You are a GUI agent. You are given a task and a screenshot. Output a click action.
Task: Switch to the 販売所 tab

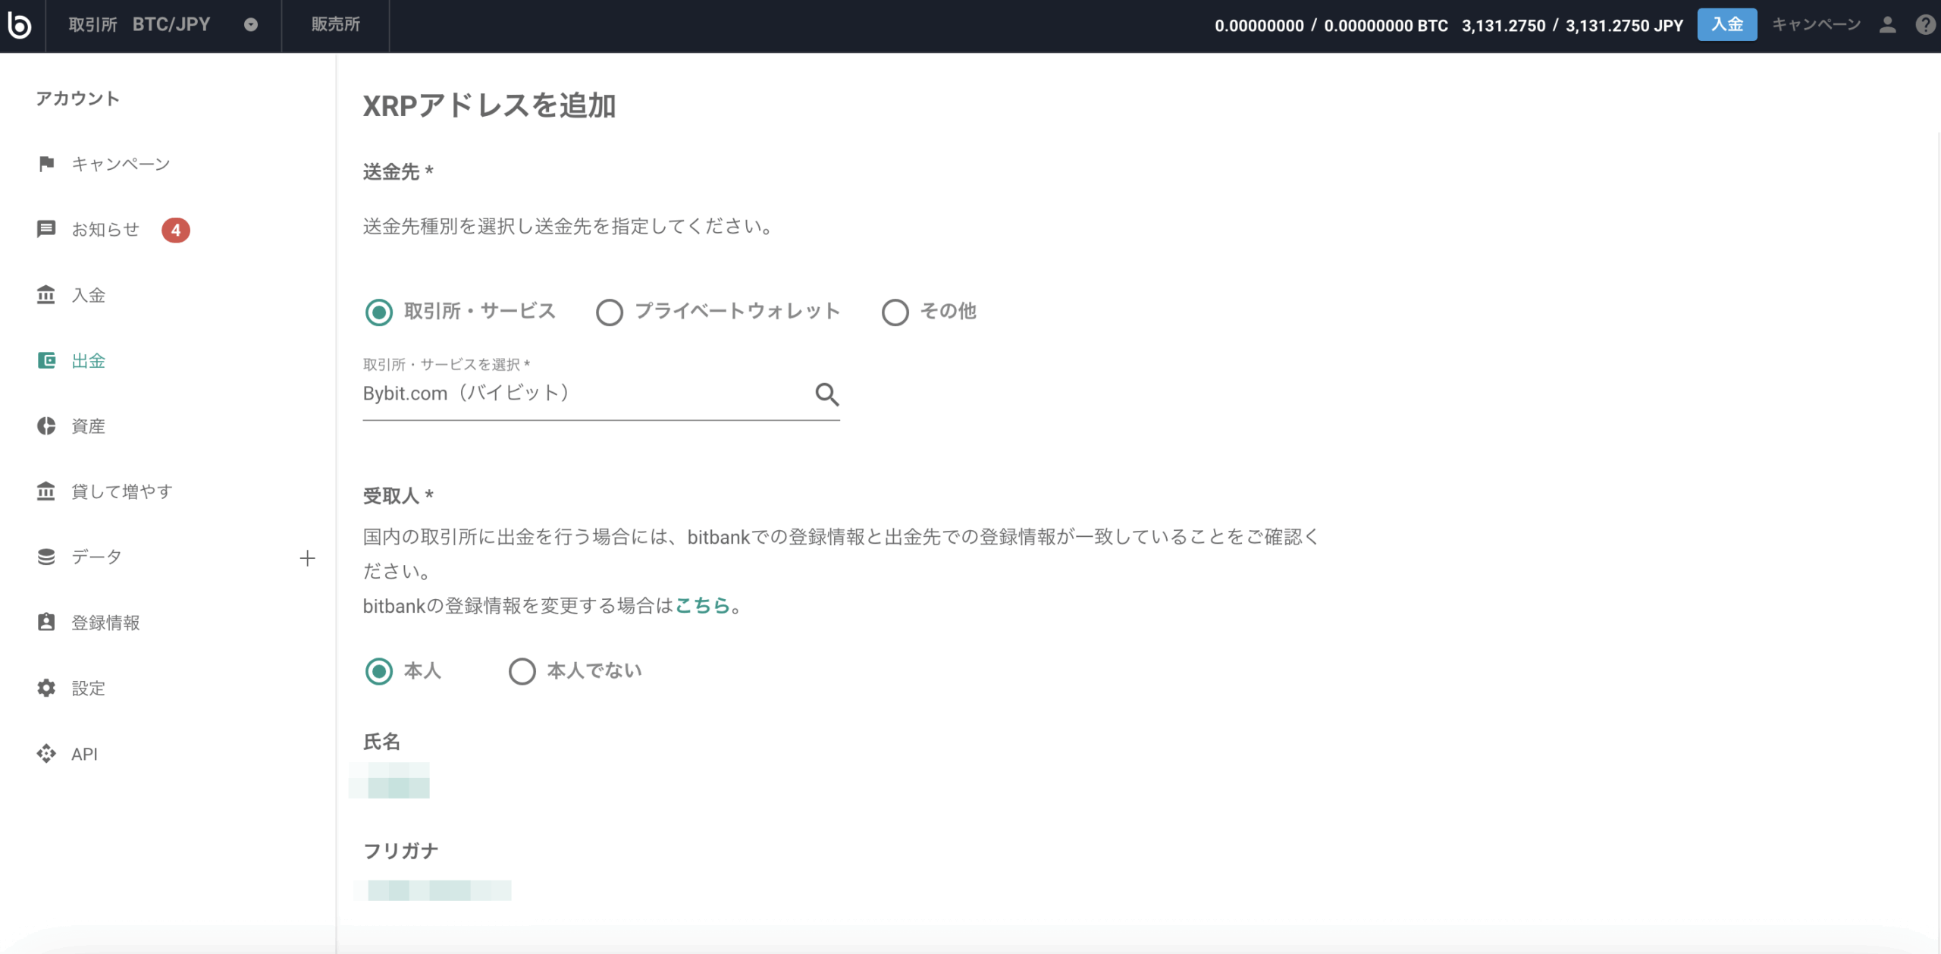point(335,25)
